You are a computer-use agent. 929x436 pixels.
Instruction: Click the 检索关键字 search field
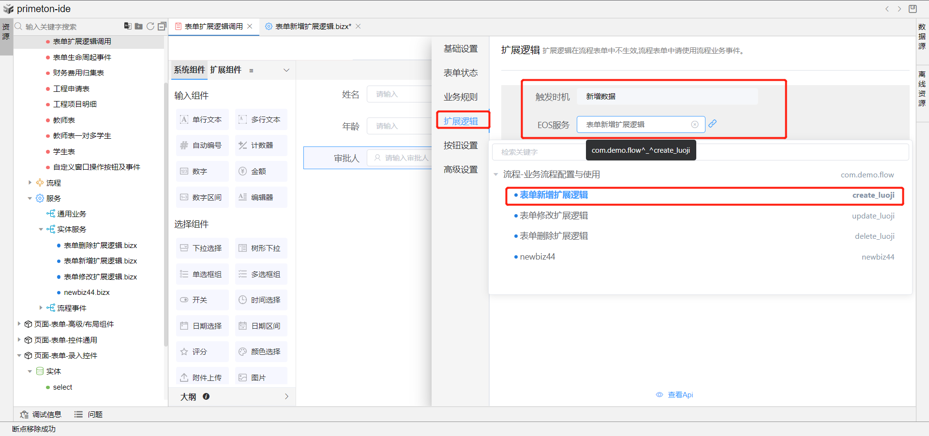click(537, 152)
